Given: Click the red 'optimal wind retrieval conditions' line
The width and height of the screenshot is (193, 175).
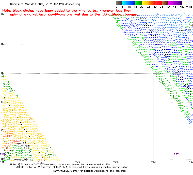Looking at the screenshot, I should tap(74, 14).
